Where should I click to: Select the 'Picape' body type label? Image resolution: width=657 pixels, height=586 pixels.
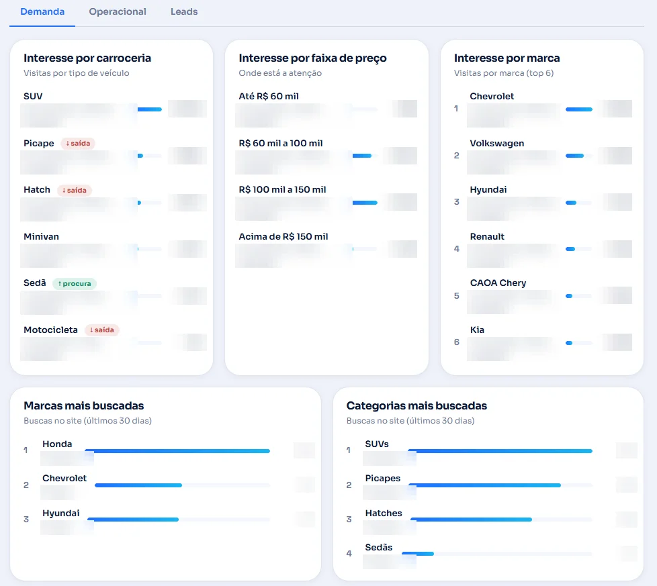tap(39, 143)
